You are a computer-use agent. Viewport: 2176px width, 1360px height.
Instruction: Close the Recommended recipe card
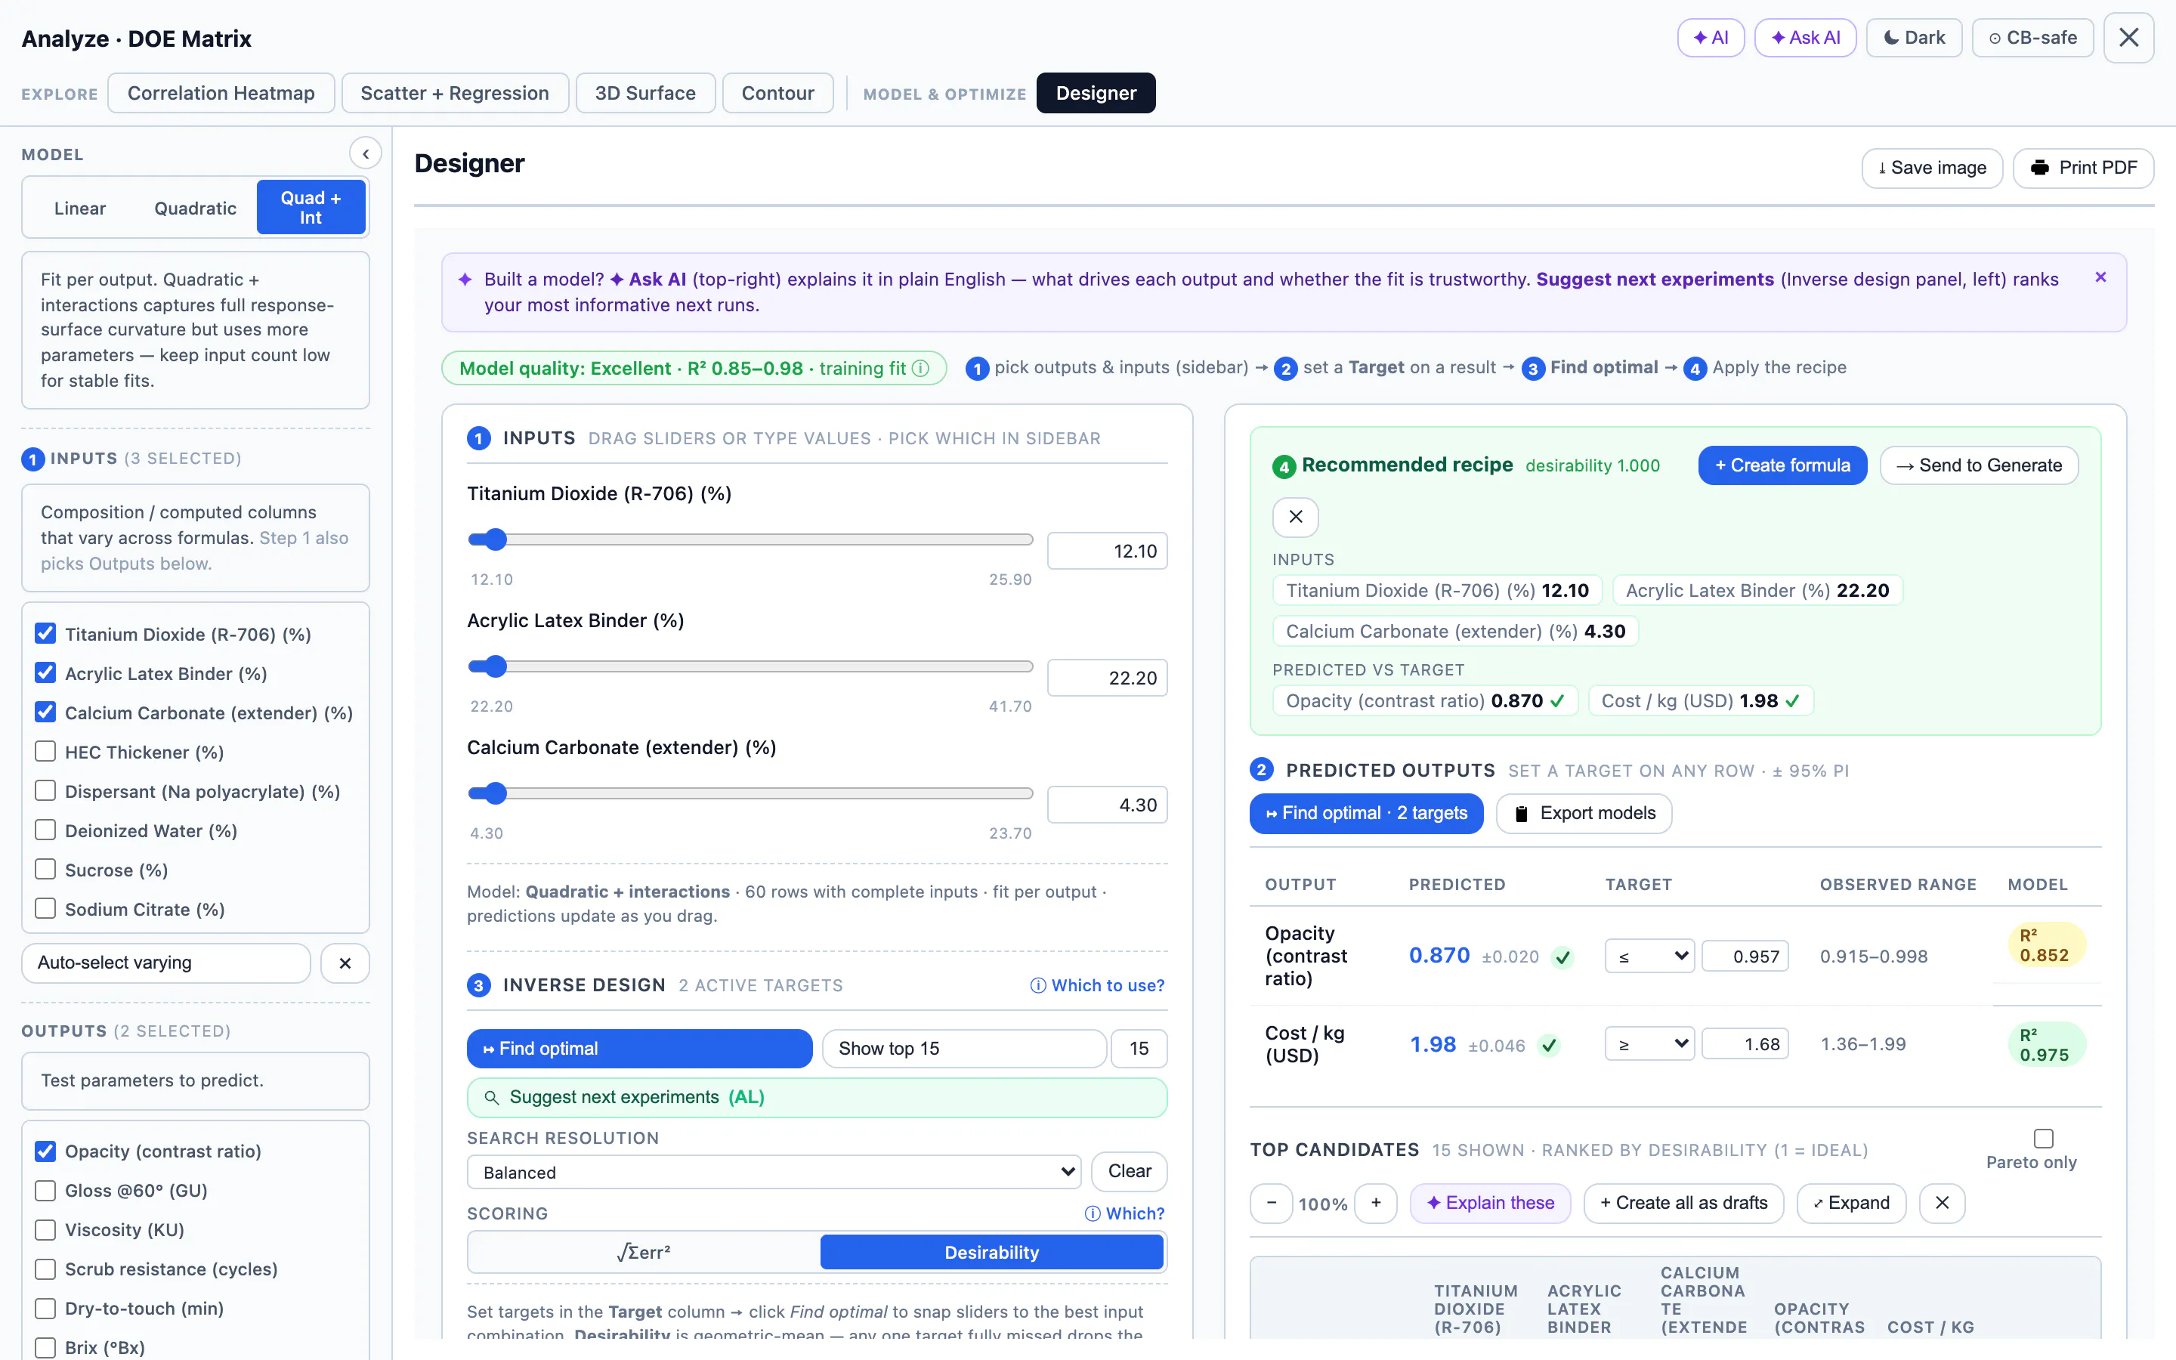click(1295, 516)
